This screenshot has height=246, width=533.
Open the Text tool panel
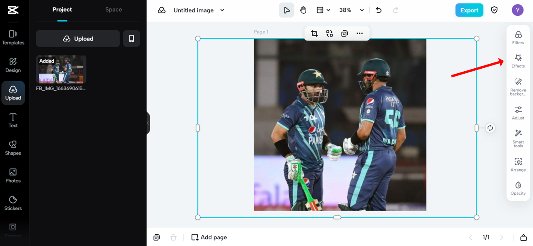[x=13, y=120]
